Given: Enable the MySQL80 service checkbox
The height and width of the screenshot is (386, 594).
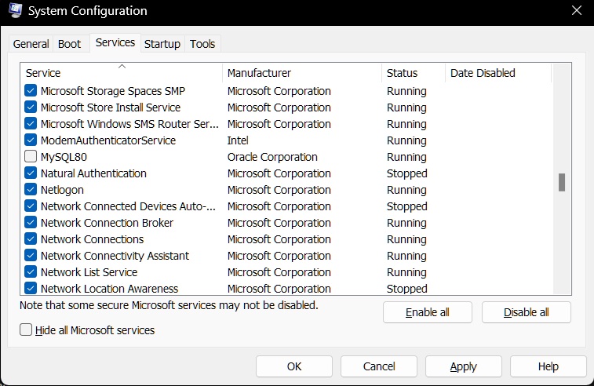Looking at the screenshot, I should 31,156.
